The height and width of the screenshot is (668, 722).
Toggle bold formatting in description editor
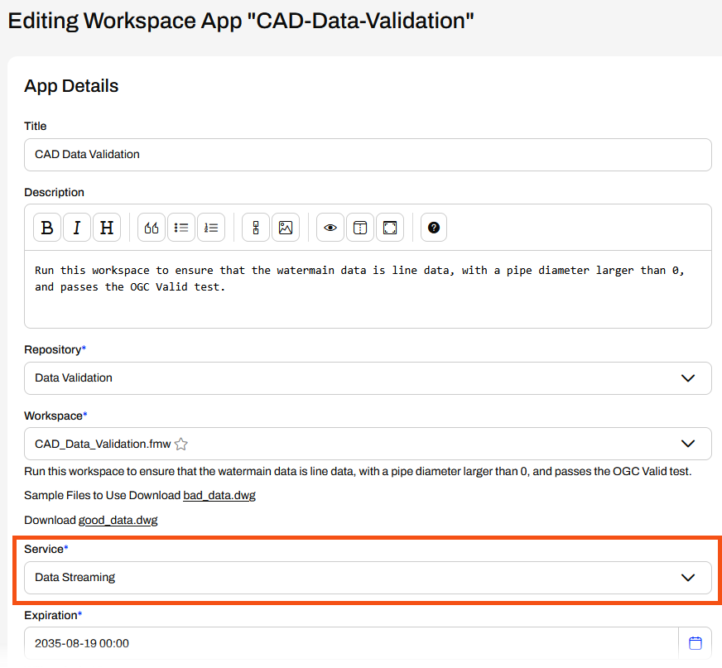coord(47,228)
